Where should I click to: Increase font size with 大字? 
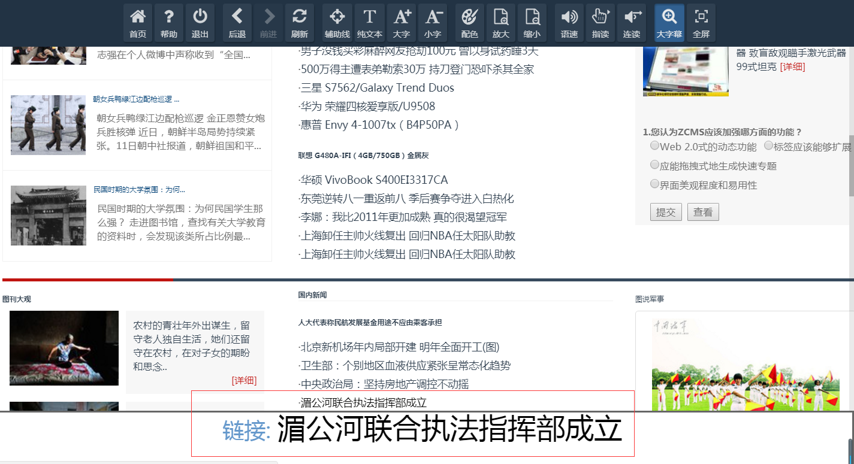pyautogui.click(x=402, y=23)
